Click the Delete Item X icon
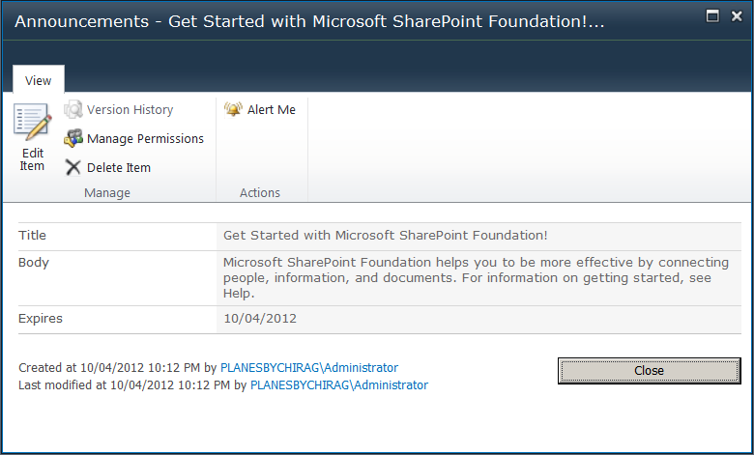The image size is (754, 455). tap(73, 168)
